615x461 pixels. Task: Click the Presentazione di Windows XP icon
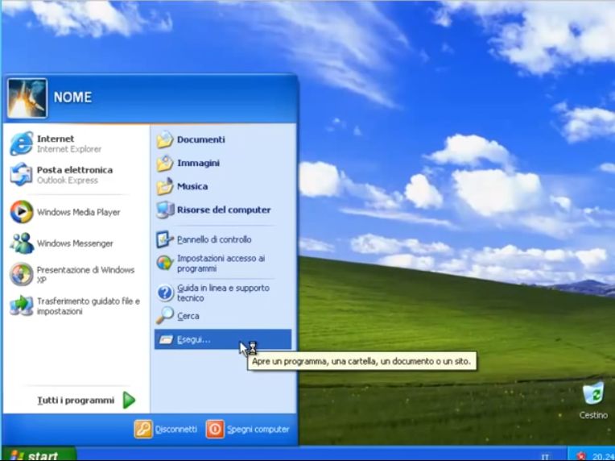pos(21,275)
